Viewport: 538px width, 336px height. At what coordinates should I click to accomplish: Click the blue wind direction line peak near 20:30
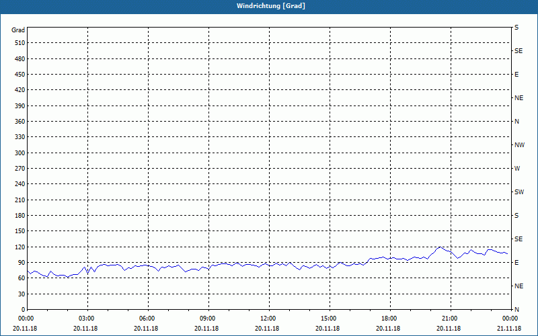(440, 247)
